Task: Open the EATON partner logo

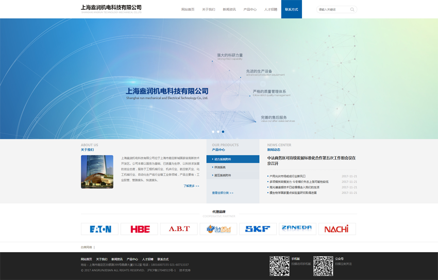Action: click(100, 229)
